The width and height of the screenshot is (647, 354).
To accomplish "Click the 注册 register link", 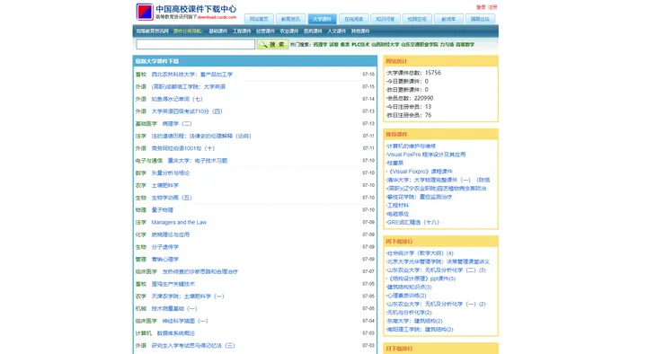I will 492,7.
